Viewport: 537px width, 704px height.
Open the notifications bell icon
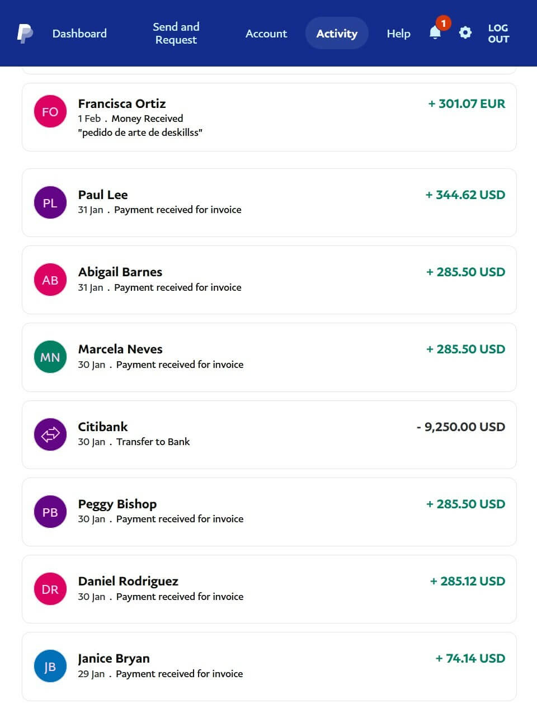(435, 33)
